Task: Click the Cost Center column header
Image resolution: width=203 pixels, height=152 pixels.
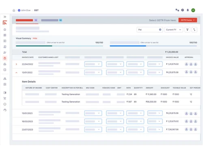Action: 52,88
